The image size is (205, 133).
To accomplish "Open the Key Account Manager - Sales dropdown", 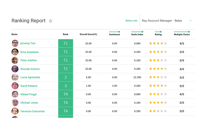I will click(167, 21).
